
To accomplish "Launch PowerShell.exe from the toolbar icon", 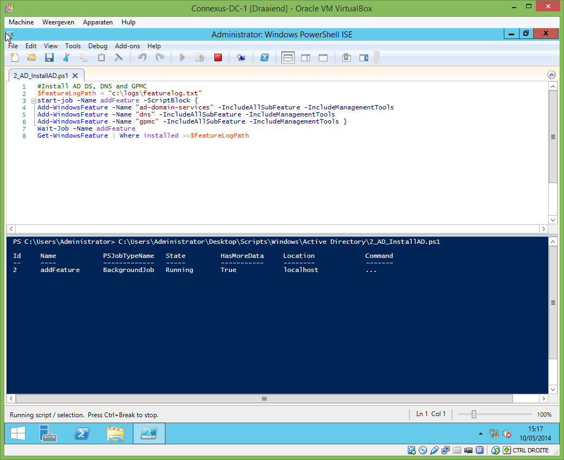I will click(x=265, y=57).
